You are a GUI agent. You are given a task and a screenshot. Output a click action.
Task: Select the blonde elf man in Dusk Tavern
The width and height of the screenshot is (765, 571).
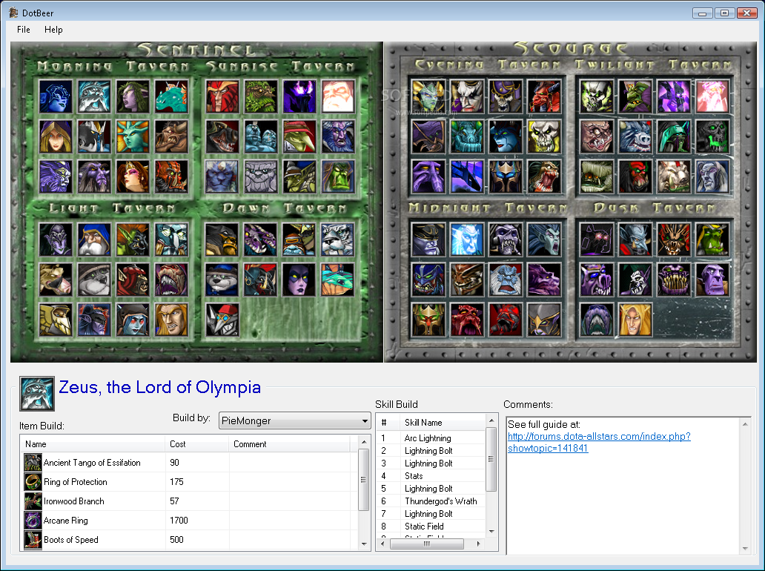coord(635,320)
